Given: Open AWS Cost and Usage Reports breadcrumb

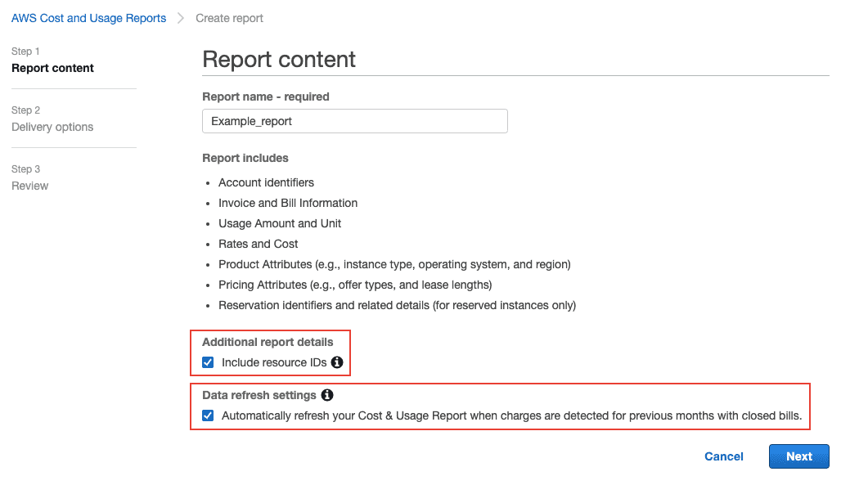Looking at the screenshot, I should (88, 18).
